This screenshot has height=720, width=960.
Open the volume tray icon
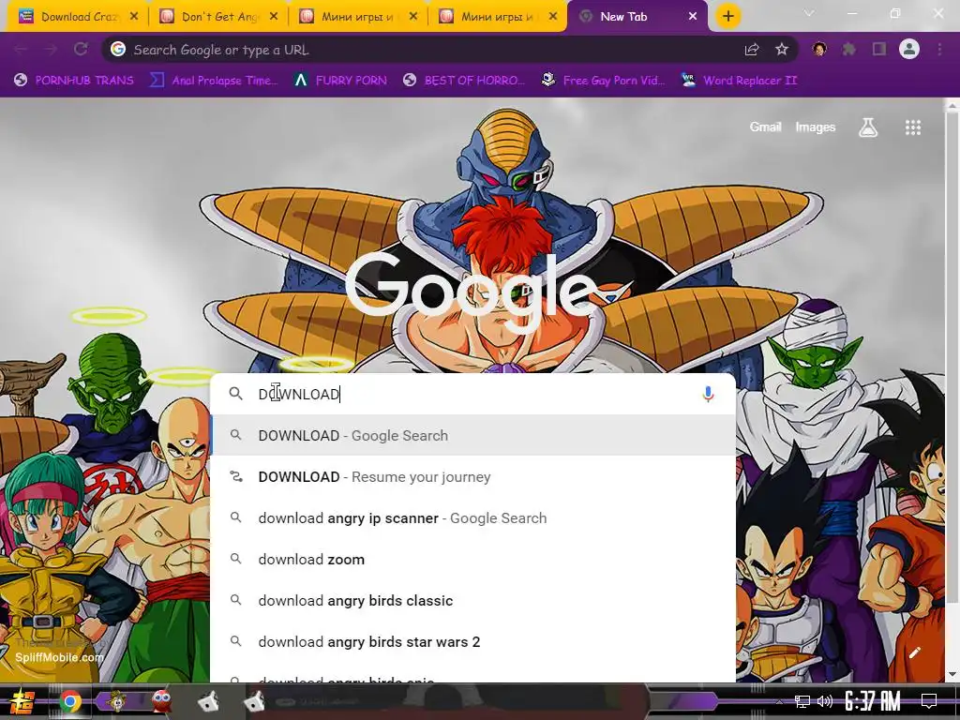pyautogui.click(x=825, y=701)
